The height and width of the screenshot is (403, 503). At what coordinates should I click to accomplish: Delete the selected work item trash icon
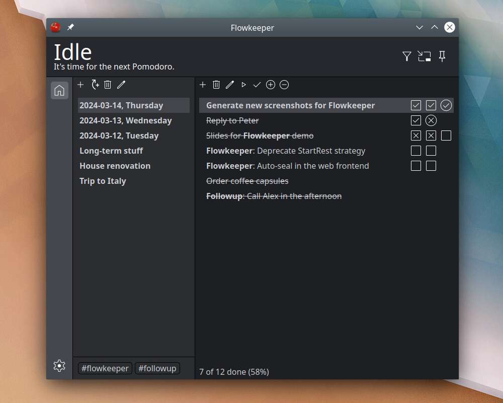point(216,85)
